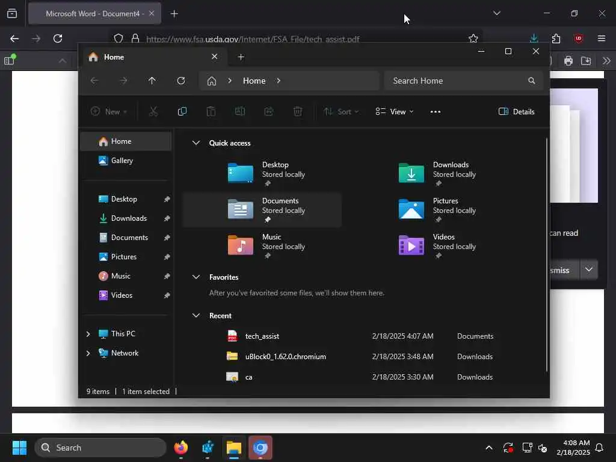
Task: Launch Firefox from the taskbar
Action: pos(181,448)
